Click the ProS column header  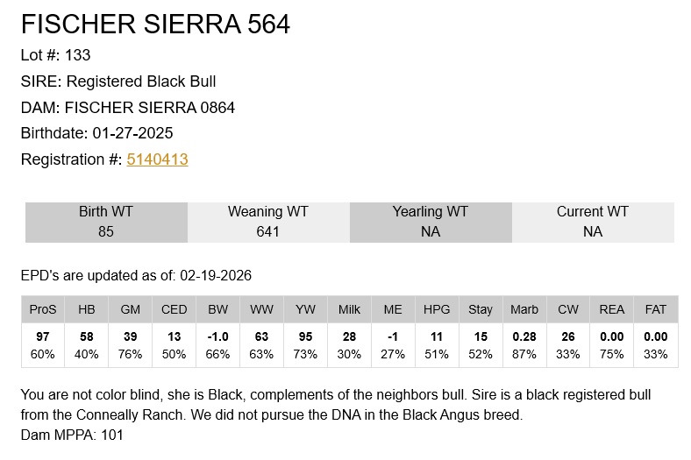coord(42,309)
